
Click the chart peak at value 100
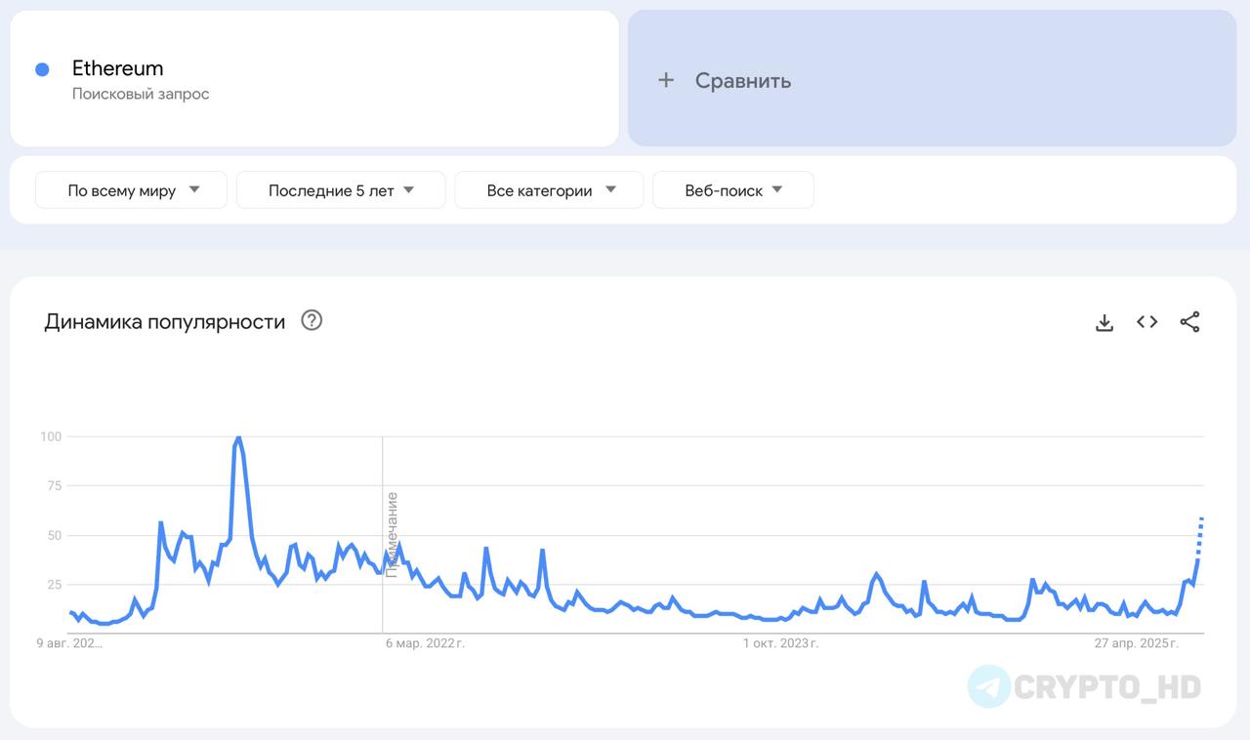(238, 437)
